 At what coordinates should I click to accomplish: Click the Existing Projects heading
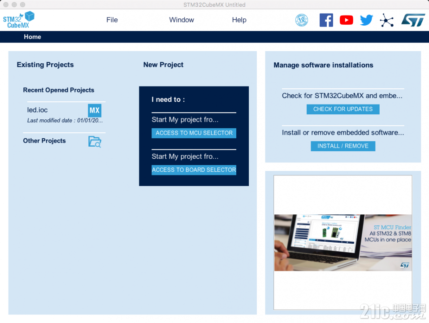pyautogui.click(x=45, y=65)
